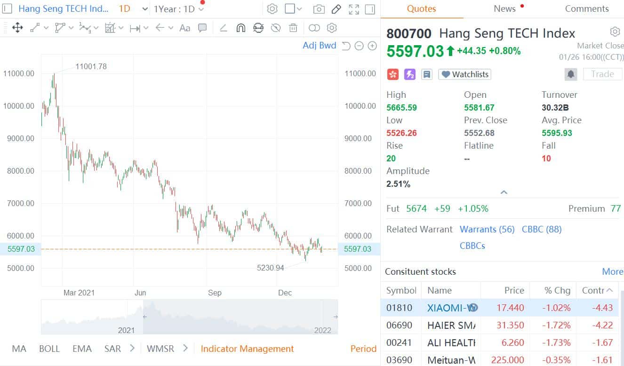Switch to the News tab

coord(504,8)
